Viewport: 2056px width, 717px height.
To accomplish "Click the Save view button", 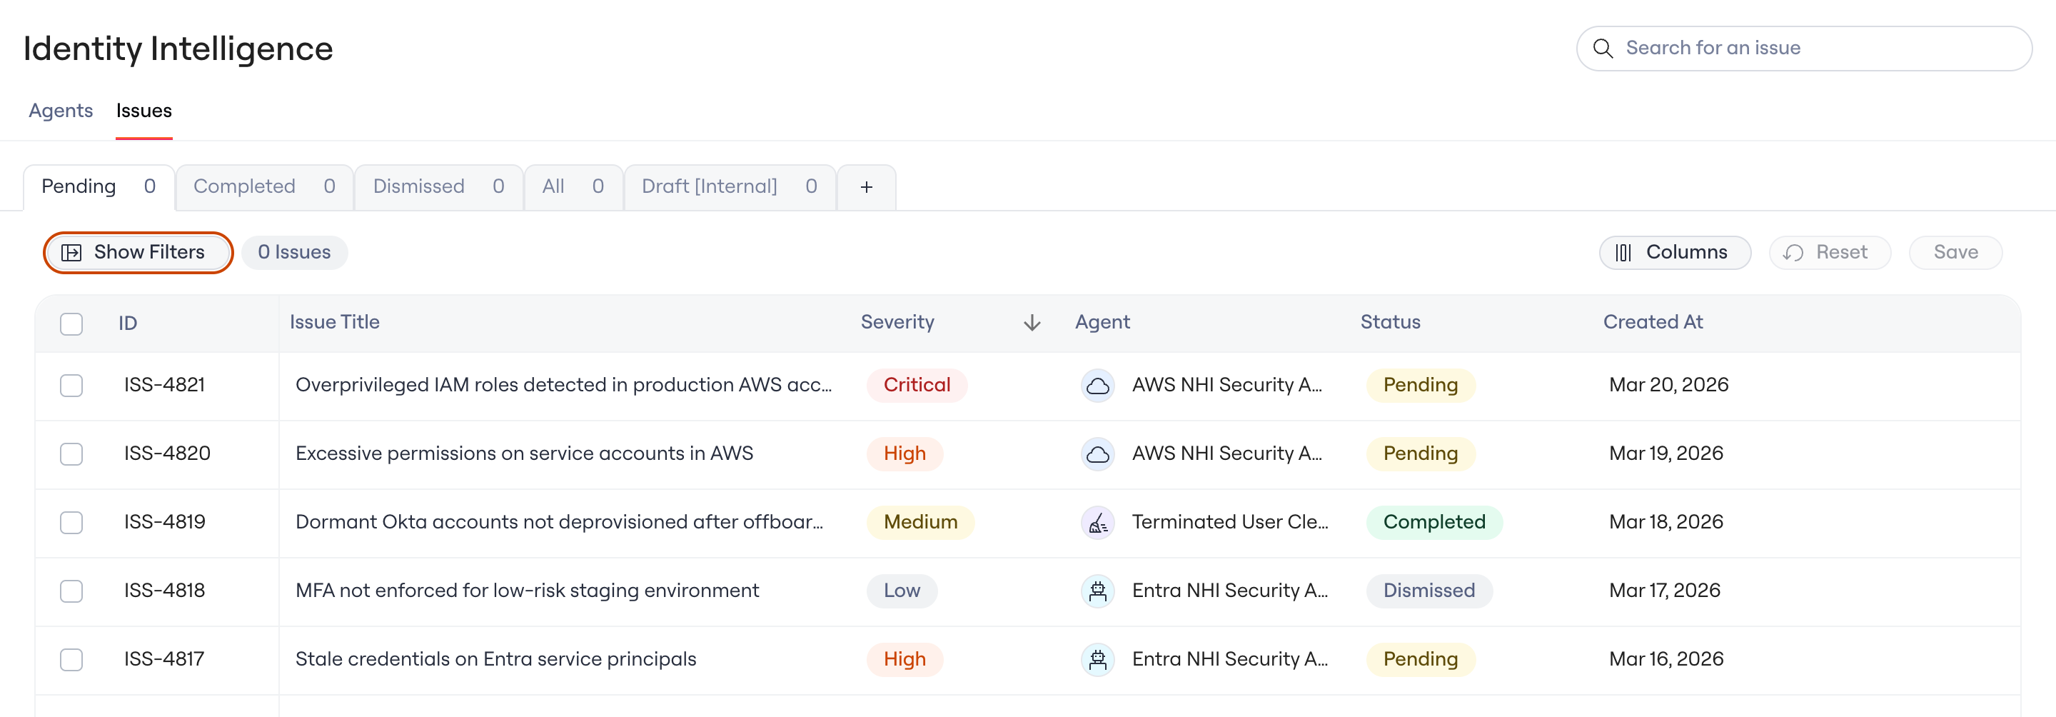I will pyautogui.click(x=1955, y=252).
